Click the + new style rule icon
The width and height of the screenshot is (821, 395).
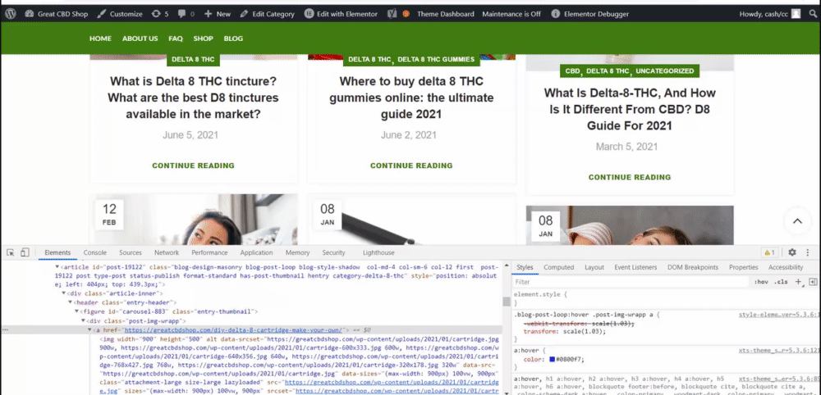tap(799, 282)
